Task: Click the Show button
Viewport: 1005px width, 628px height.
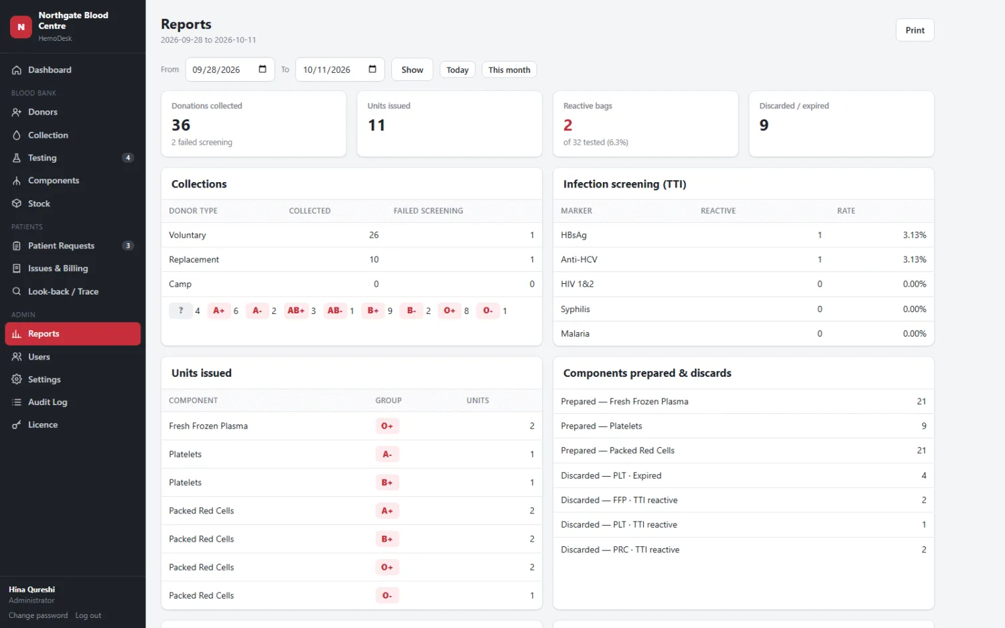Action: (412, 70)
